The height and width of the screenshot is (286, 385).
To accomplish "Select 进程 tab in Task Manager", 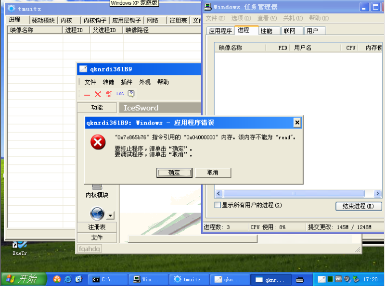I will (x=246, y=30).
